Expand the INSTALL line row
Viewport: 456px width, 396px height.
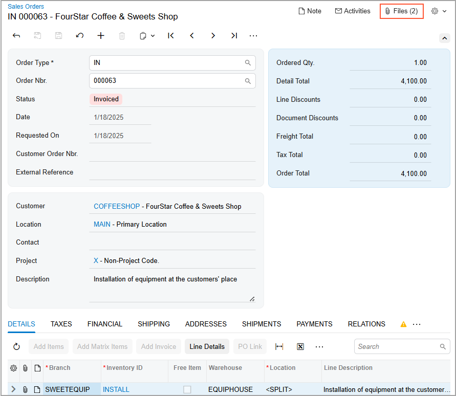click(13, 389)
